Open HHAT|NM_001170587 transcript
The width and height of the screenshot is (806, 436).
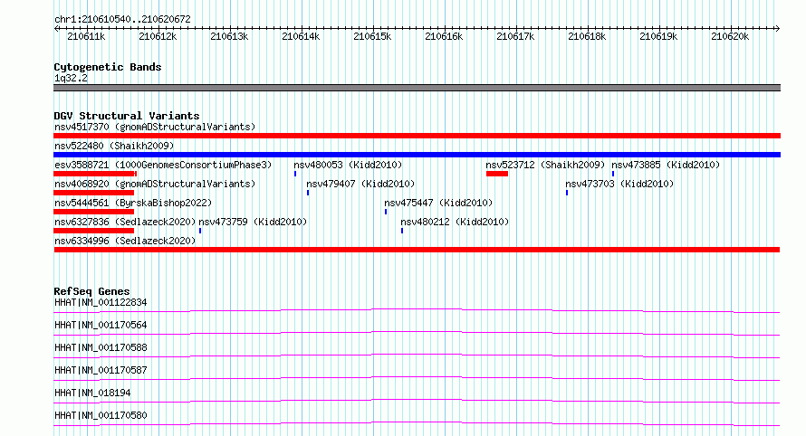(101, 370)
